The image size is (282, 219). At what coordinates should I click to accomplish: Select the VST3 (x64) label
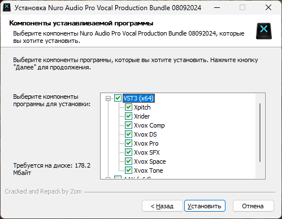(138, 98)
